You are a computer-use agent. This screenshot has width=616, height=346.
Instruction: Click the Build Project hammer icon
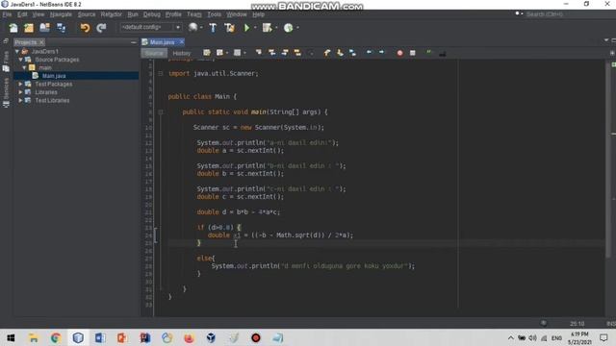click(x=213, y=28)
